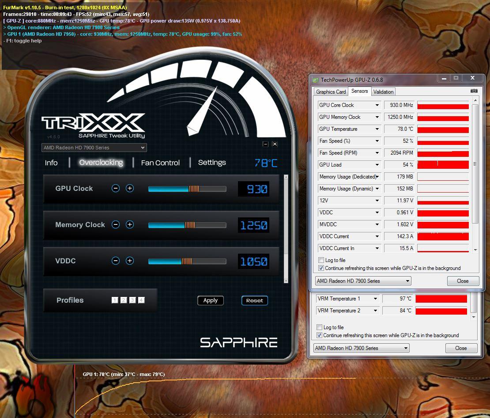This screenshot has height=418, width=490.
Task: Click GPU-Z title bar app icon
Action: click(316, 80)
